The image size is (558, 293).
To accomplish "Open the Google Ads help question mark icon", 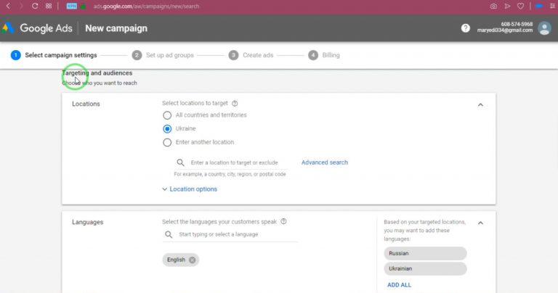I will click(466, 28).
